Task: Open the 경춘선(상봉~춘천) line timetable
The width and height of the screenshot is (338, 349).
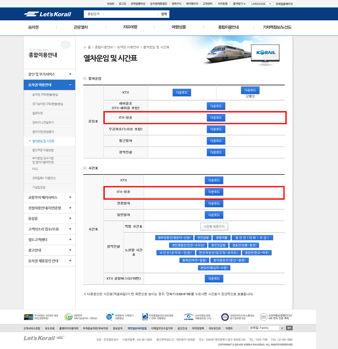Action: coord(244,245)
